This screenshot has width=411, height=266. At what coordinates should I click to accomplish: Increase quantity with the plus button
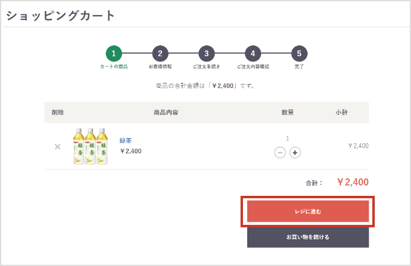click(x=295, y=152)
